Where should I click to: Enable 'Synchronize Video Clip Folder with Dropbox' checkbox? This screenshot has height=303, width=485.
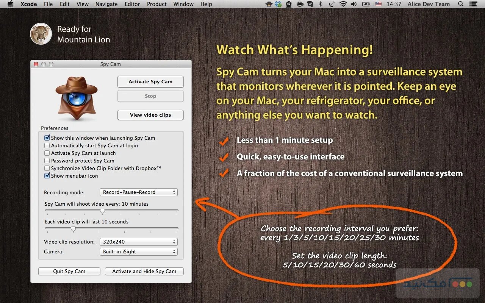(47, 168)
